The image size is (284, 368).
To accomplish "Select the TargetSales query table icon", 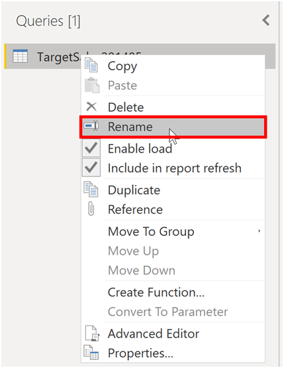I will point(20,56).
